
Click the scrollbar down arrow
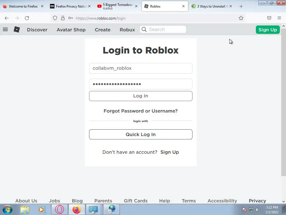(x=283, y=202)
